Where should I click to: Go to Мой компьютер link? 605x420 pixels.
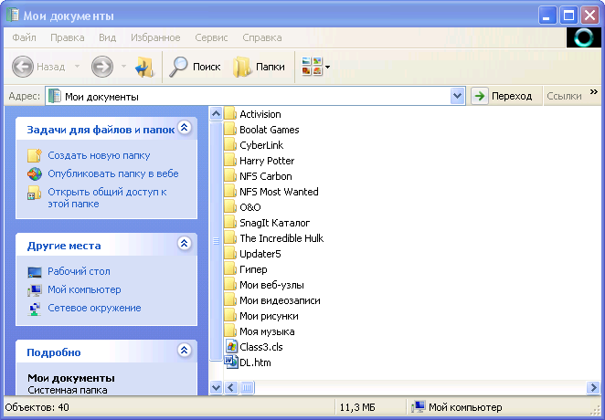click(x=84, y=289)
